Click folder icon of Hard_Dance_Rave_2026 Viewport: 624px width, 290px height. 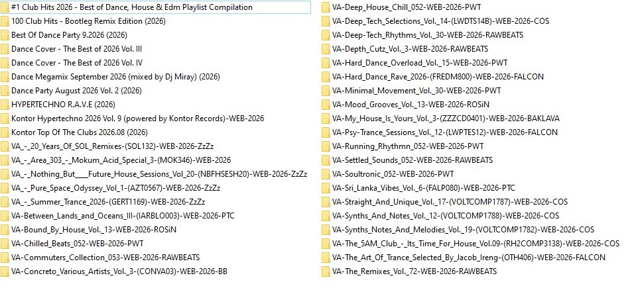(326, 77)
